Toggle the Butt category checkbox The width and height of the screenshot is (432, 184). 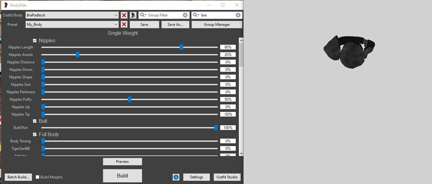pos(35,121)
